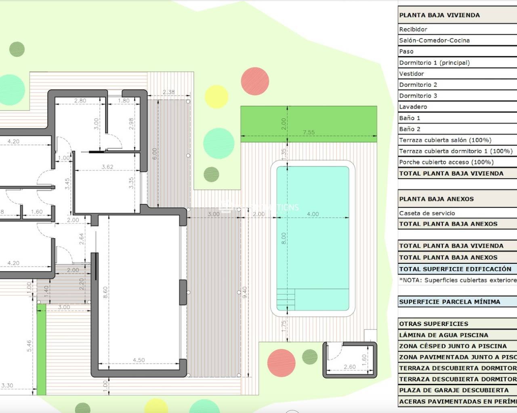Click the yellow circular tree symbol

(217, 97)
